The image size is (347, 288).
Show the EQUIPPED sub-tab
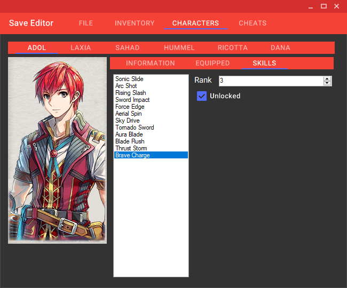pyautogui.click(x=212, y=63)
